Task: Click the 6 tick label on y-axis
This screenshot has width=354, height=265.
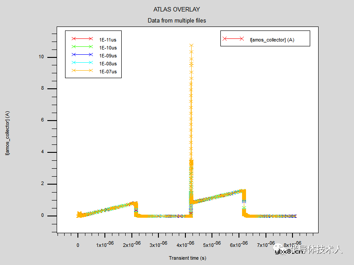Action: point(42,121)
